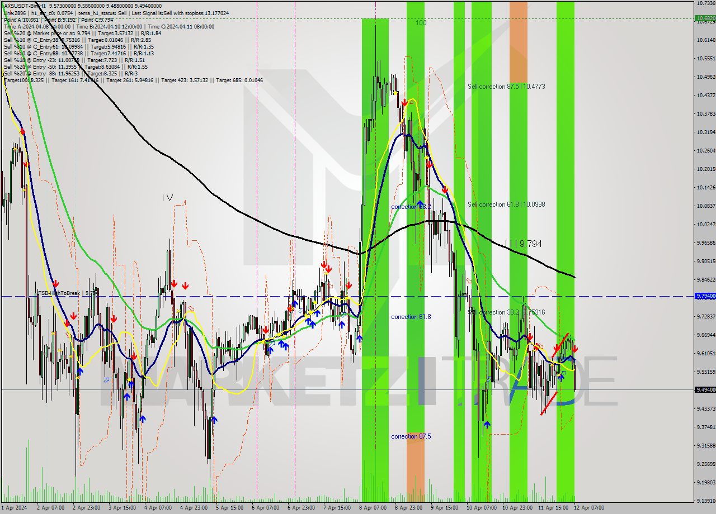Click the 'Sell correction 87.5 | 10.4773' label

tap(506, 87)
